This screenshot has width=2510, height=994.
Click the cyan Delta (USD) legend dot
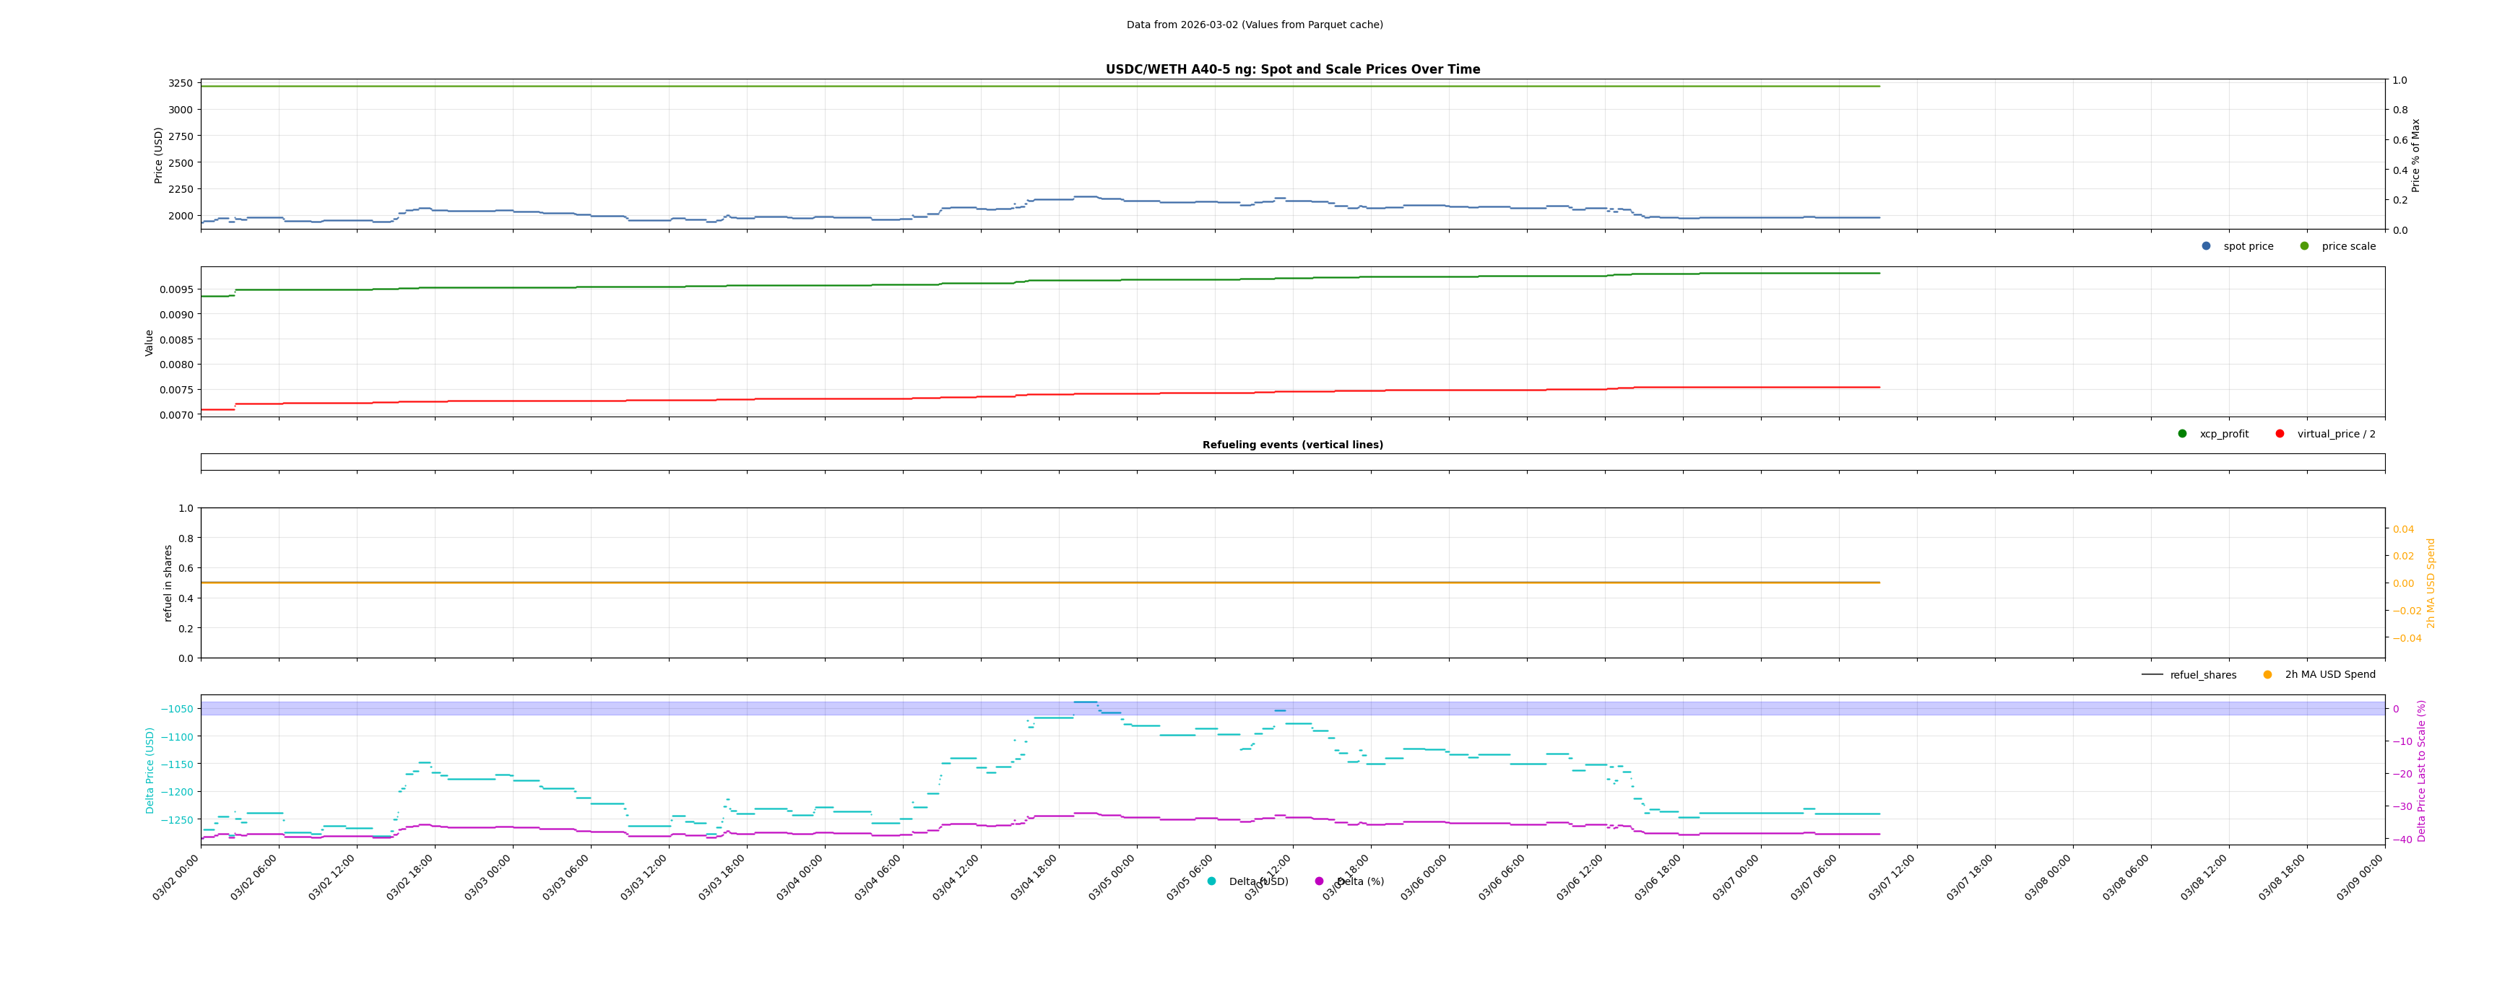[1212, 882]
